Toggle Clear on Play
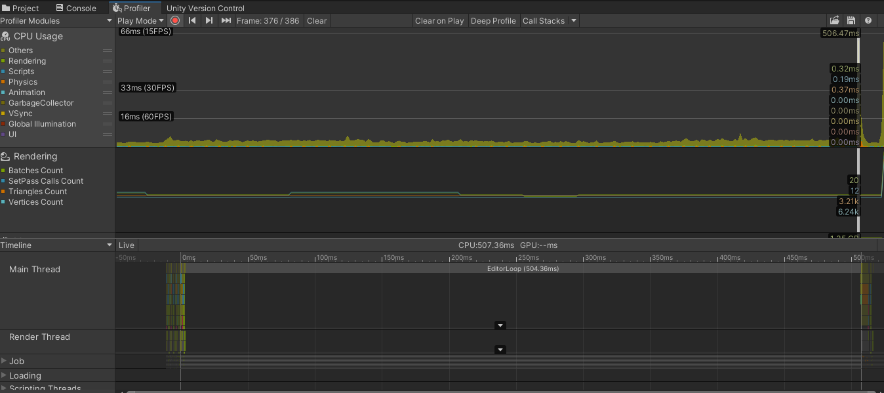Screen dimensions: 884x393 (439, 20)
